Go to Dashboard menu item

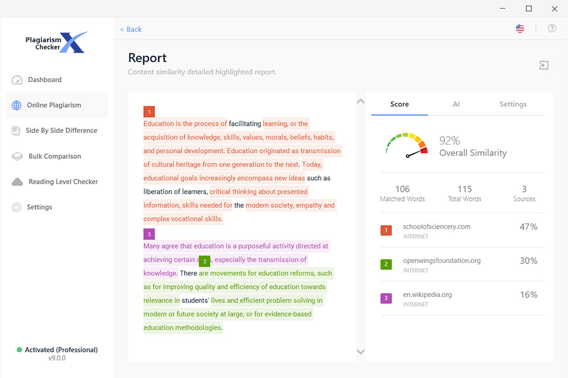coord(45,80)
